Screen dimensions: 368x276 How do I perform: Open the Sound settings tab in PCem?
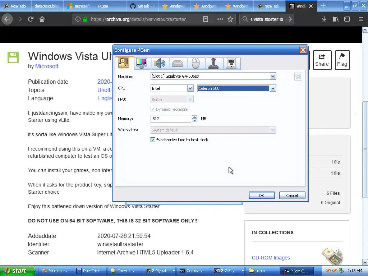click(x=160, y=63)
